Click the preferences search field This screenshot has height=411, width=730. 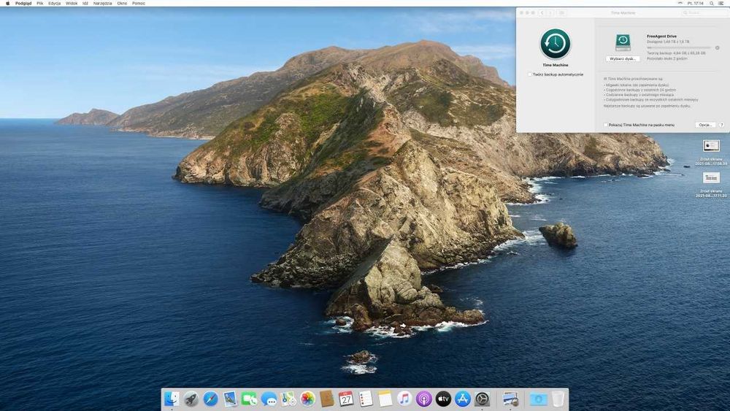(x=705, y=12)
